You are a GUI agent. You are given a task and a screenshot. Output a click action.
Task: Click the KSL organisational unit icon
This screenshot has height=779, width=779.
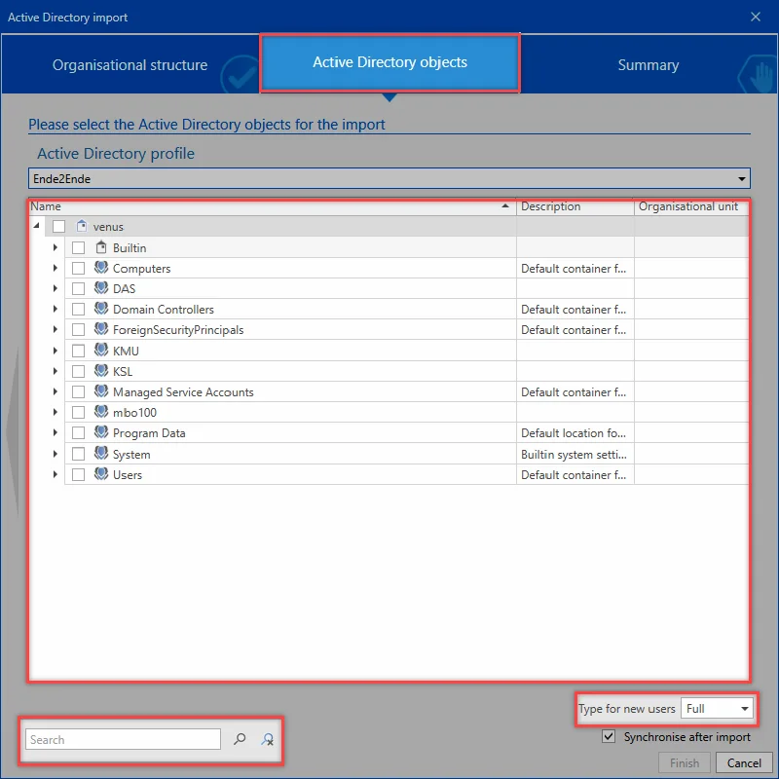(101, 371)
